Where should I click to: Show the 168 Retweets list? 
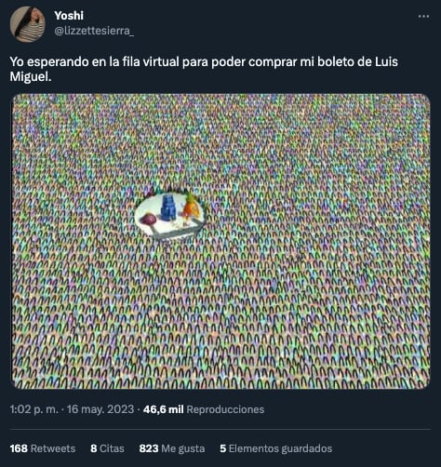(43, 448)
